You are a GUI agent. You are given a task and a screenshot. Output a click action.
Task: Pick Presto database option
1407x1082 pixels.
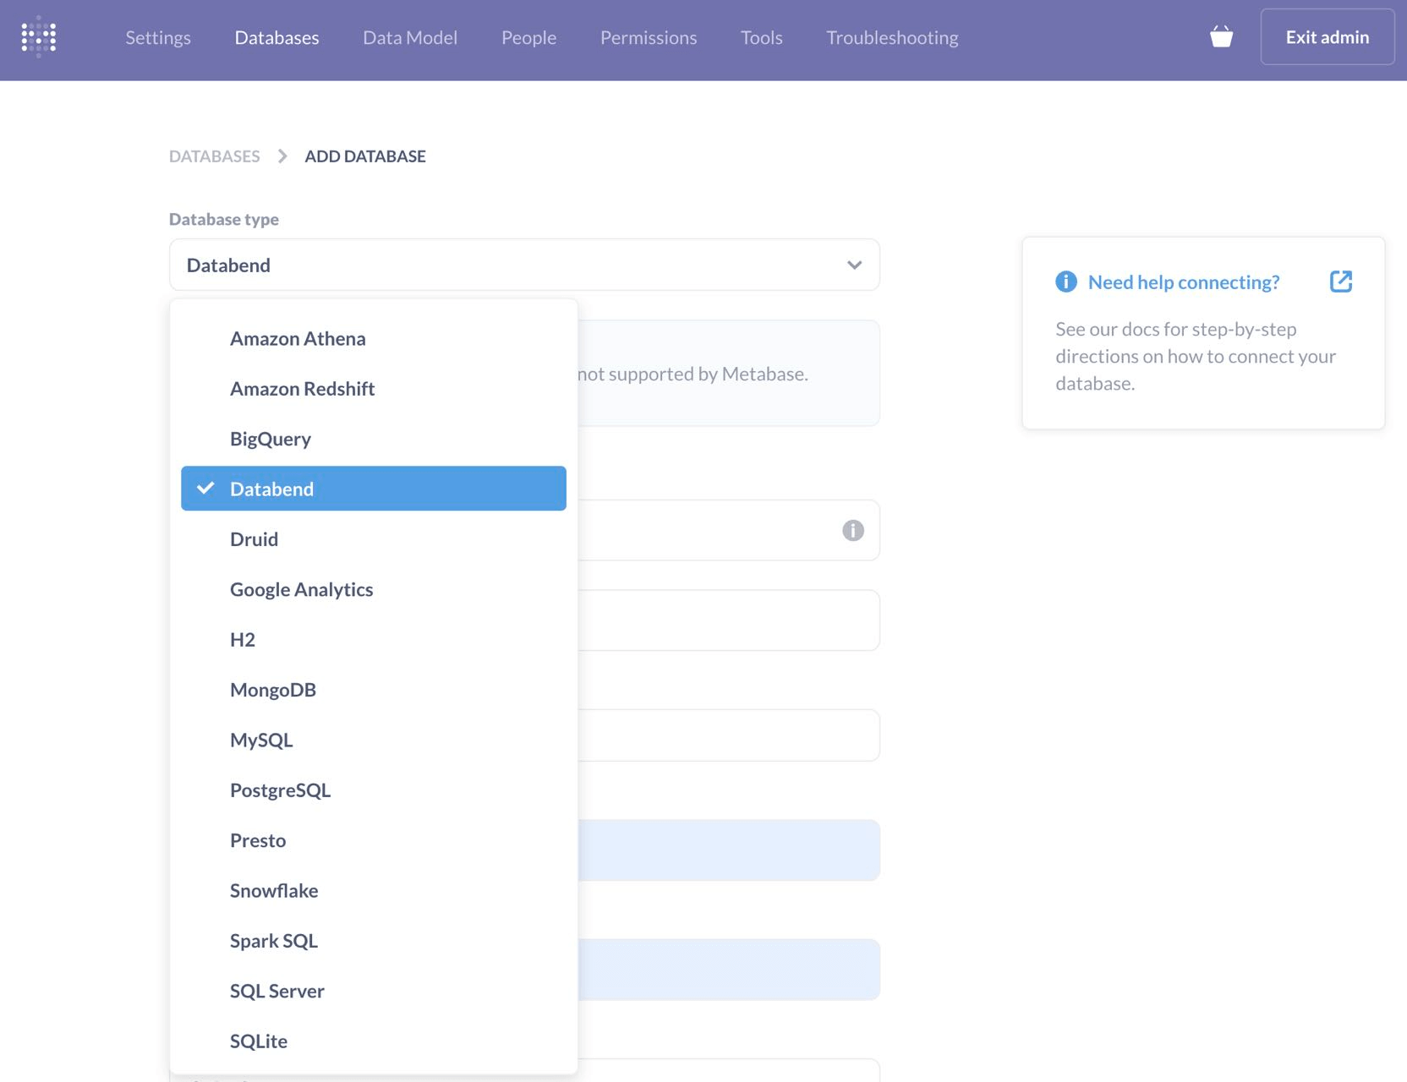pyautogui.click(x=374, y=840)
